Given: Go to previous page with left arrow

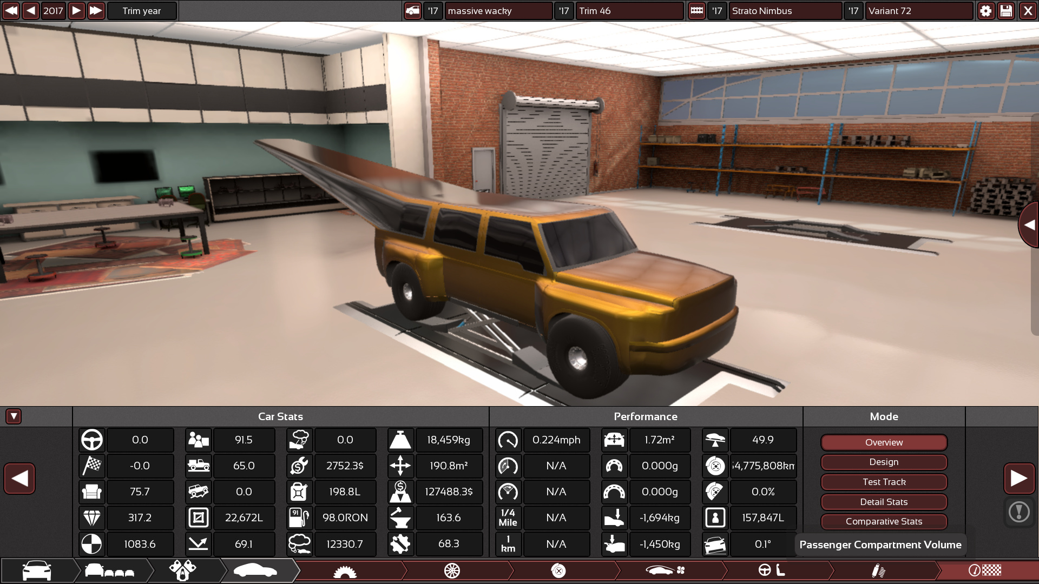Looking at the screenshot, I should [20, 478].
